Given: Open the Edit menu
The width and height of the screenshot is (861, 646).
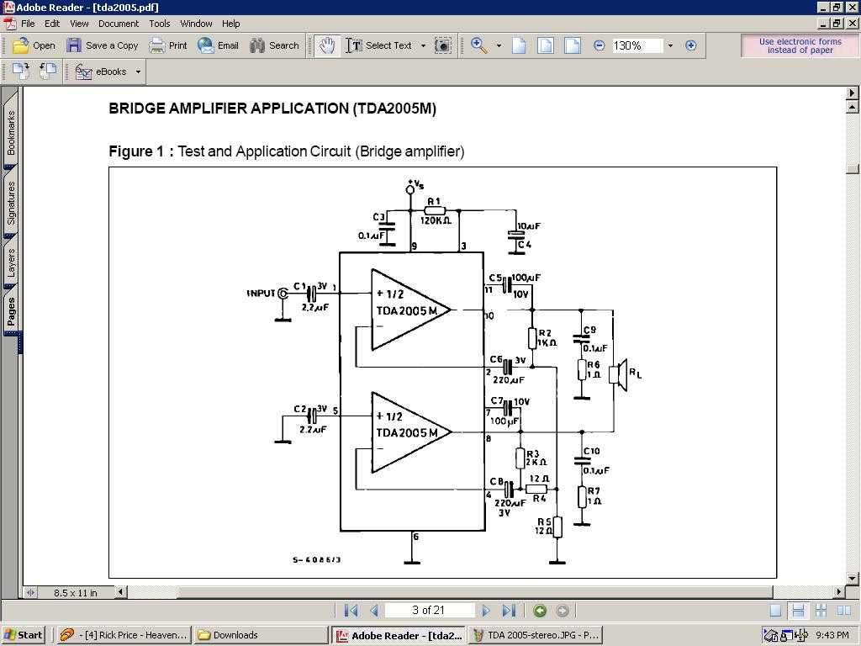Looking at the screenshot, I should tap(52, 24).
